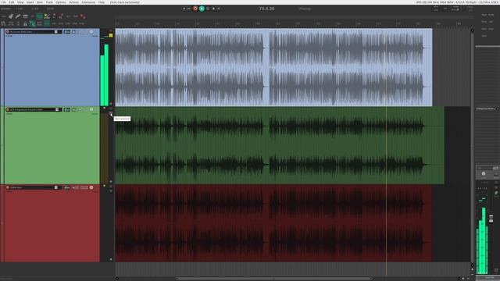Click the solo icon under the cursor on green track
The width and height of the screenshot is (500, 281).
pyautogui.click(x=111, y=114)
